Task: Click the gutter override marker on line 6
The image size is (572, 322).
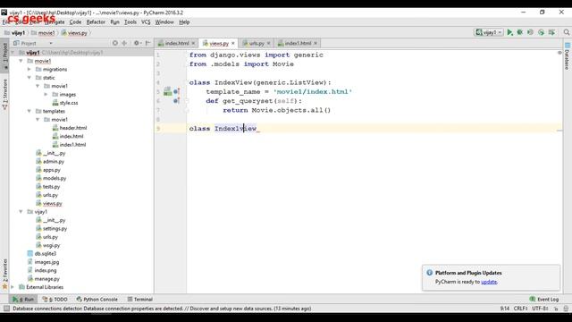Action: click(x=177, y=101)
